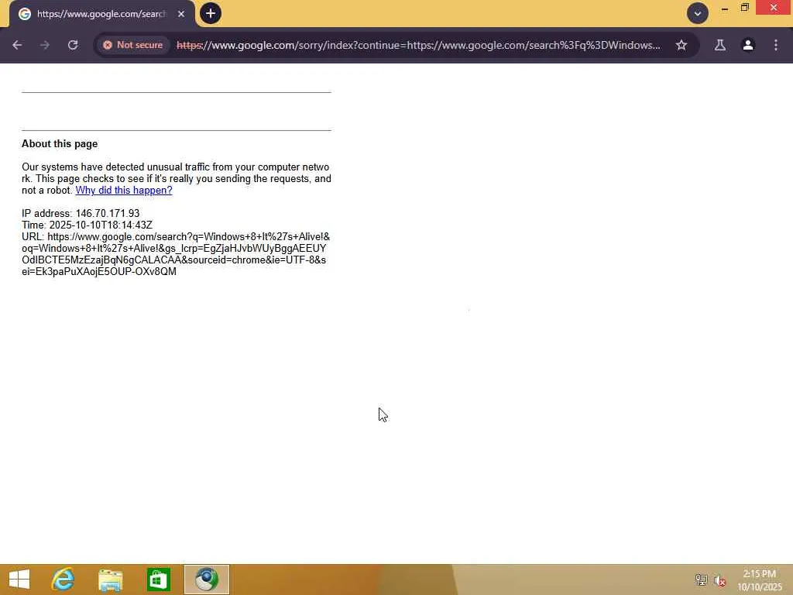Minimize the browser window
Viewport: 793px width, 595px height.
pyautogui.click(x=724, y=8)
